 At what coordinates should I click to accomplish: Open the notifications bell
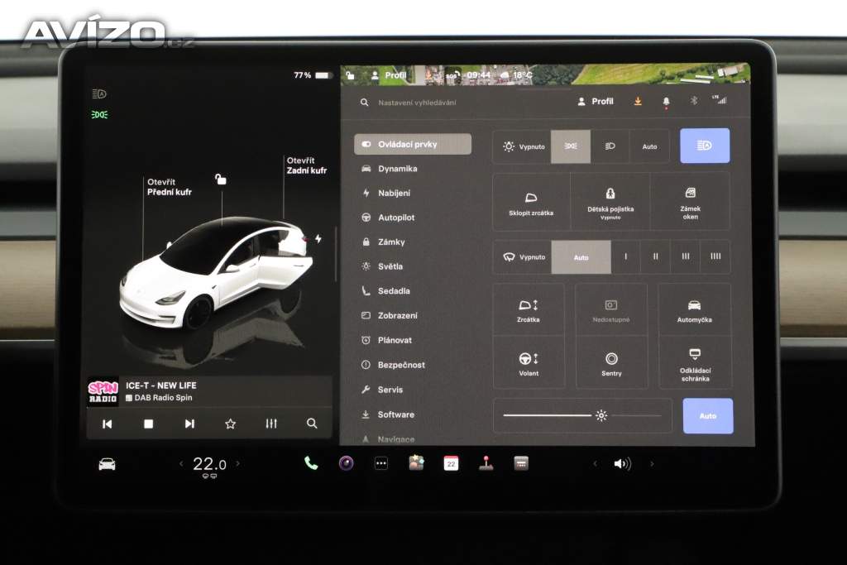click(x=666, y=102)
